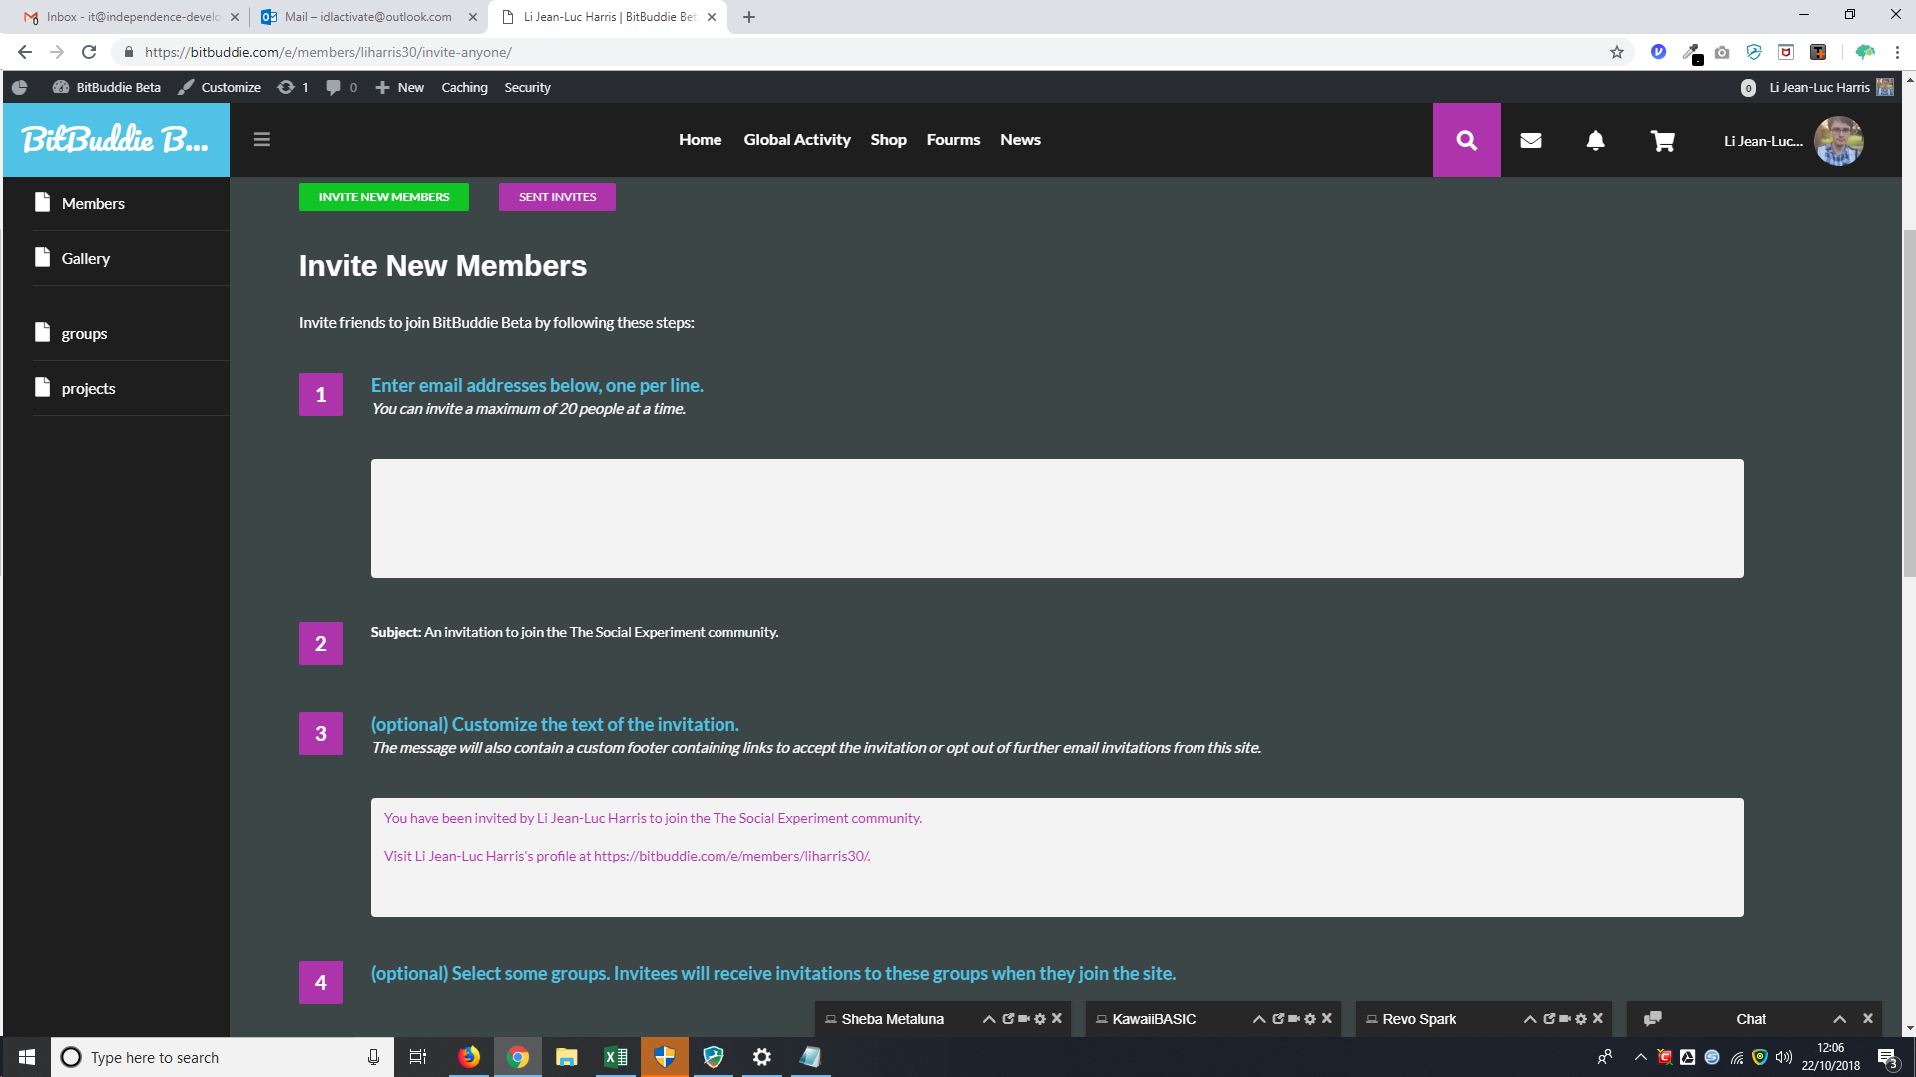
Task: Toggle the hamburger sidebar menu
Action: [262, 140]
